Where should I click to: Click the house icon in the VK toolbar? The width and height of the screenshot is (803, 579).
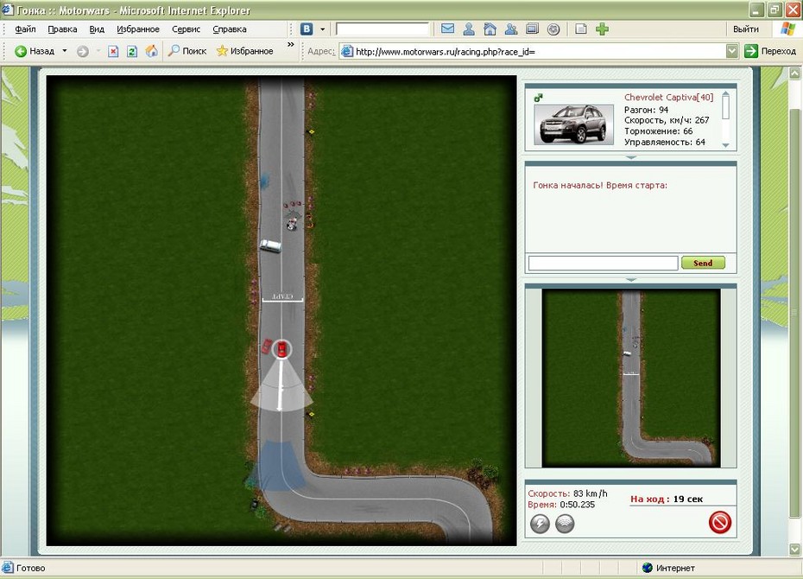490,29
